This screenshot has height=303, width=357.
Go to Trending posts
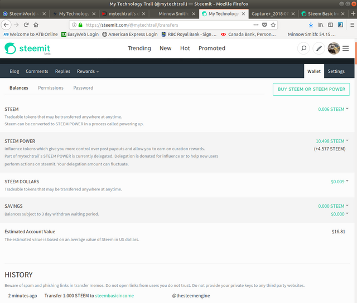click(139, 48)
